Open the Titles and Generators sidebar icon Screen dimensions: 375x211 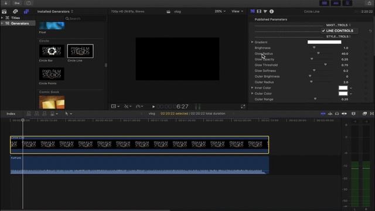26,12
